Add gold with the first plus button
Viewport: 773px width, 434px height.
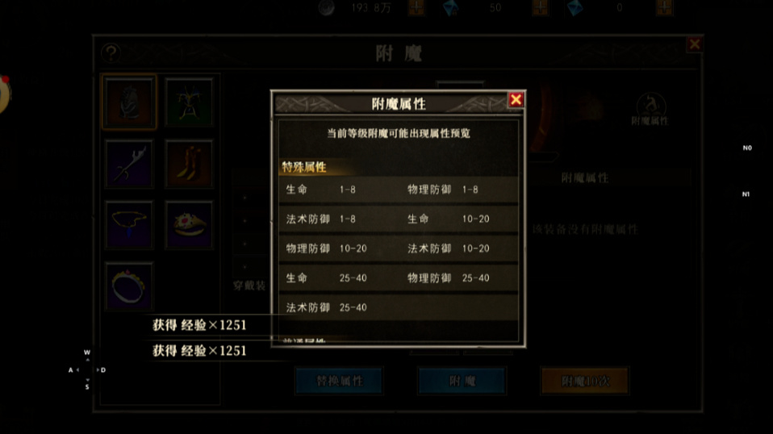coord(416,7)
